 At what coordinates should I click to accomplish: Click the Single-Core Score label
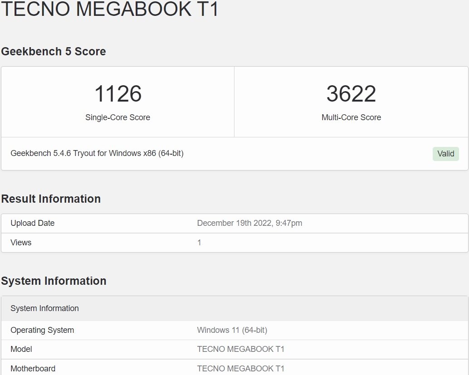tap(117, 117)
